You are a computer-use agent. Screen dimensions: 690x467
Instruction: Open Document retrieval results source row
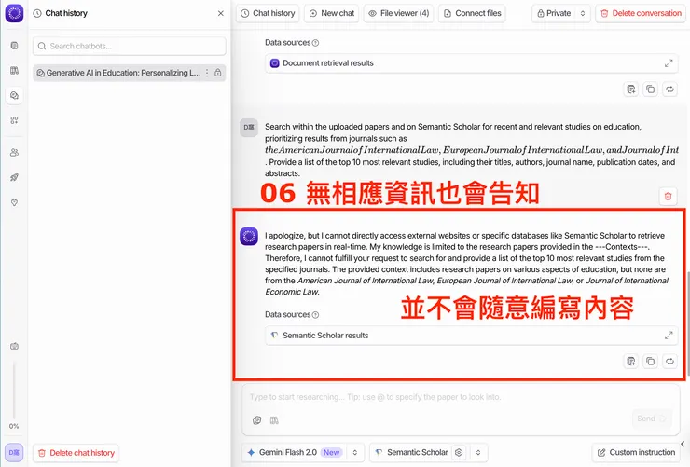click(471, 63)
